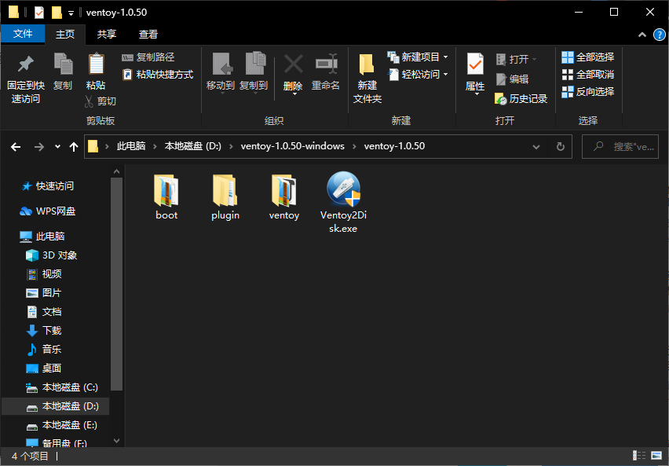This screenshot has height=466, width=669.
Task: Click the ventoy-1.0.50 breadcrumb segment
Action: coord(394,146)
